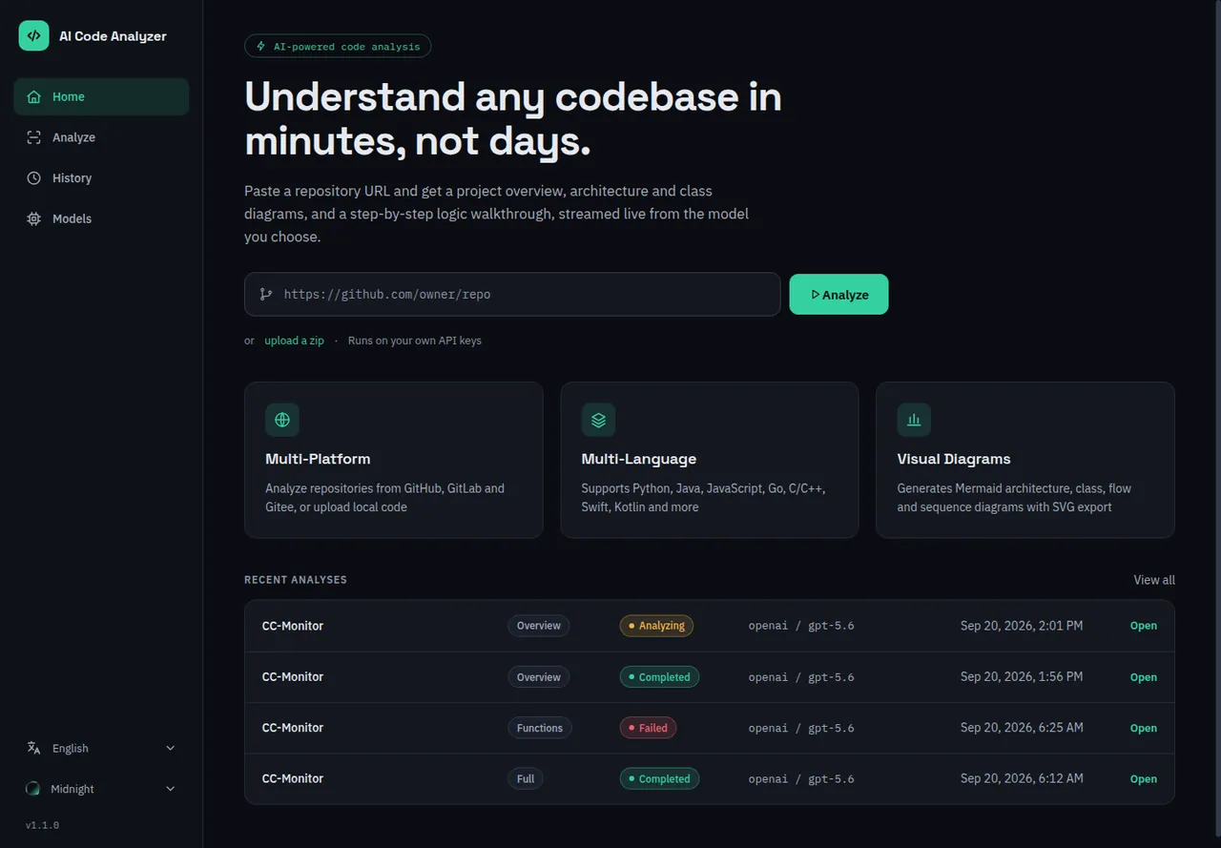1221x848 pixels.
Task: Click View all recent analyses
Action: click(1154, 580)
